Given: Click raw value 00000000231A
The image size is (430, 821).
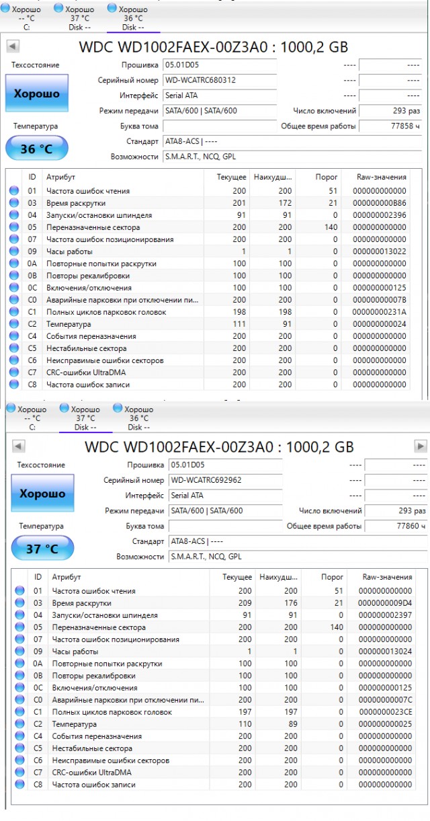Looking at the screenshot, I should point(380,312).
